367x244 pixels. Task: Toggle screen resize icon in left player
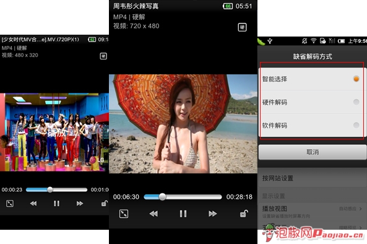10,203
